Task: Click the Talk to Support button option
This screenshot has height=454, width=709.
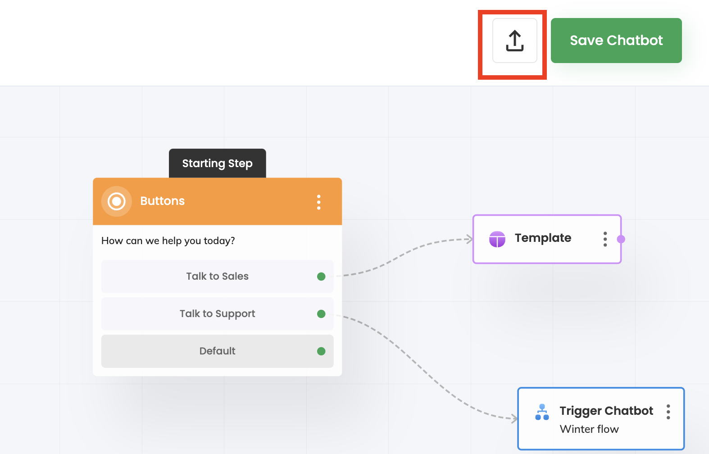Action: [x=217, y=313]
